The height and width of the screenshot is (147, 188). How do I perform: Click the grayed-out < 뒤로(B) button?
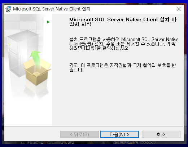click(x=79, y=134)
